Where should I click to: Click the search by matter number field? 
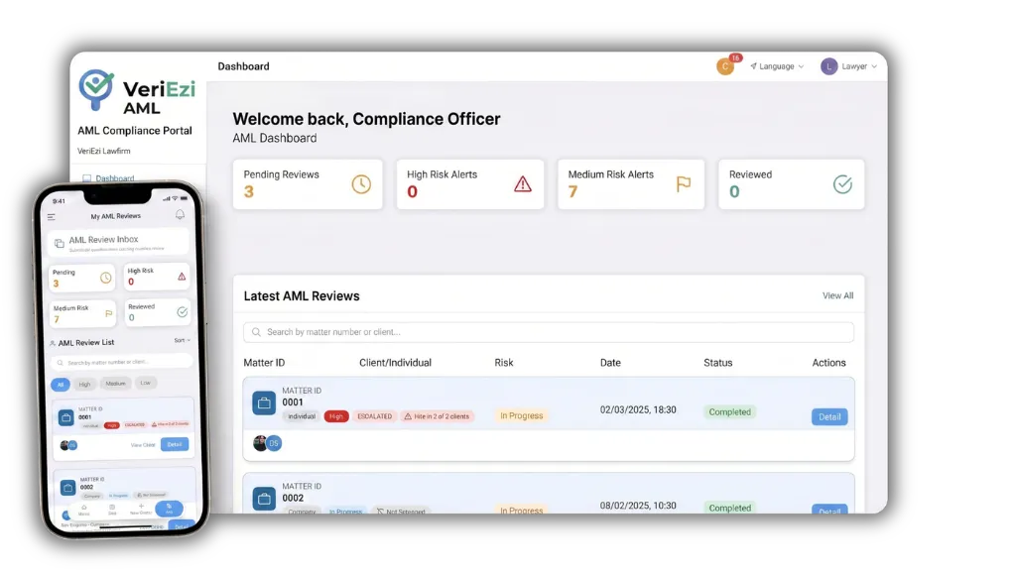pos(549,332)
